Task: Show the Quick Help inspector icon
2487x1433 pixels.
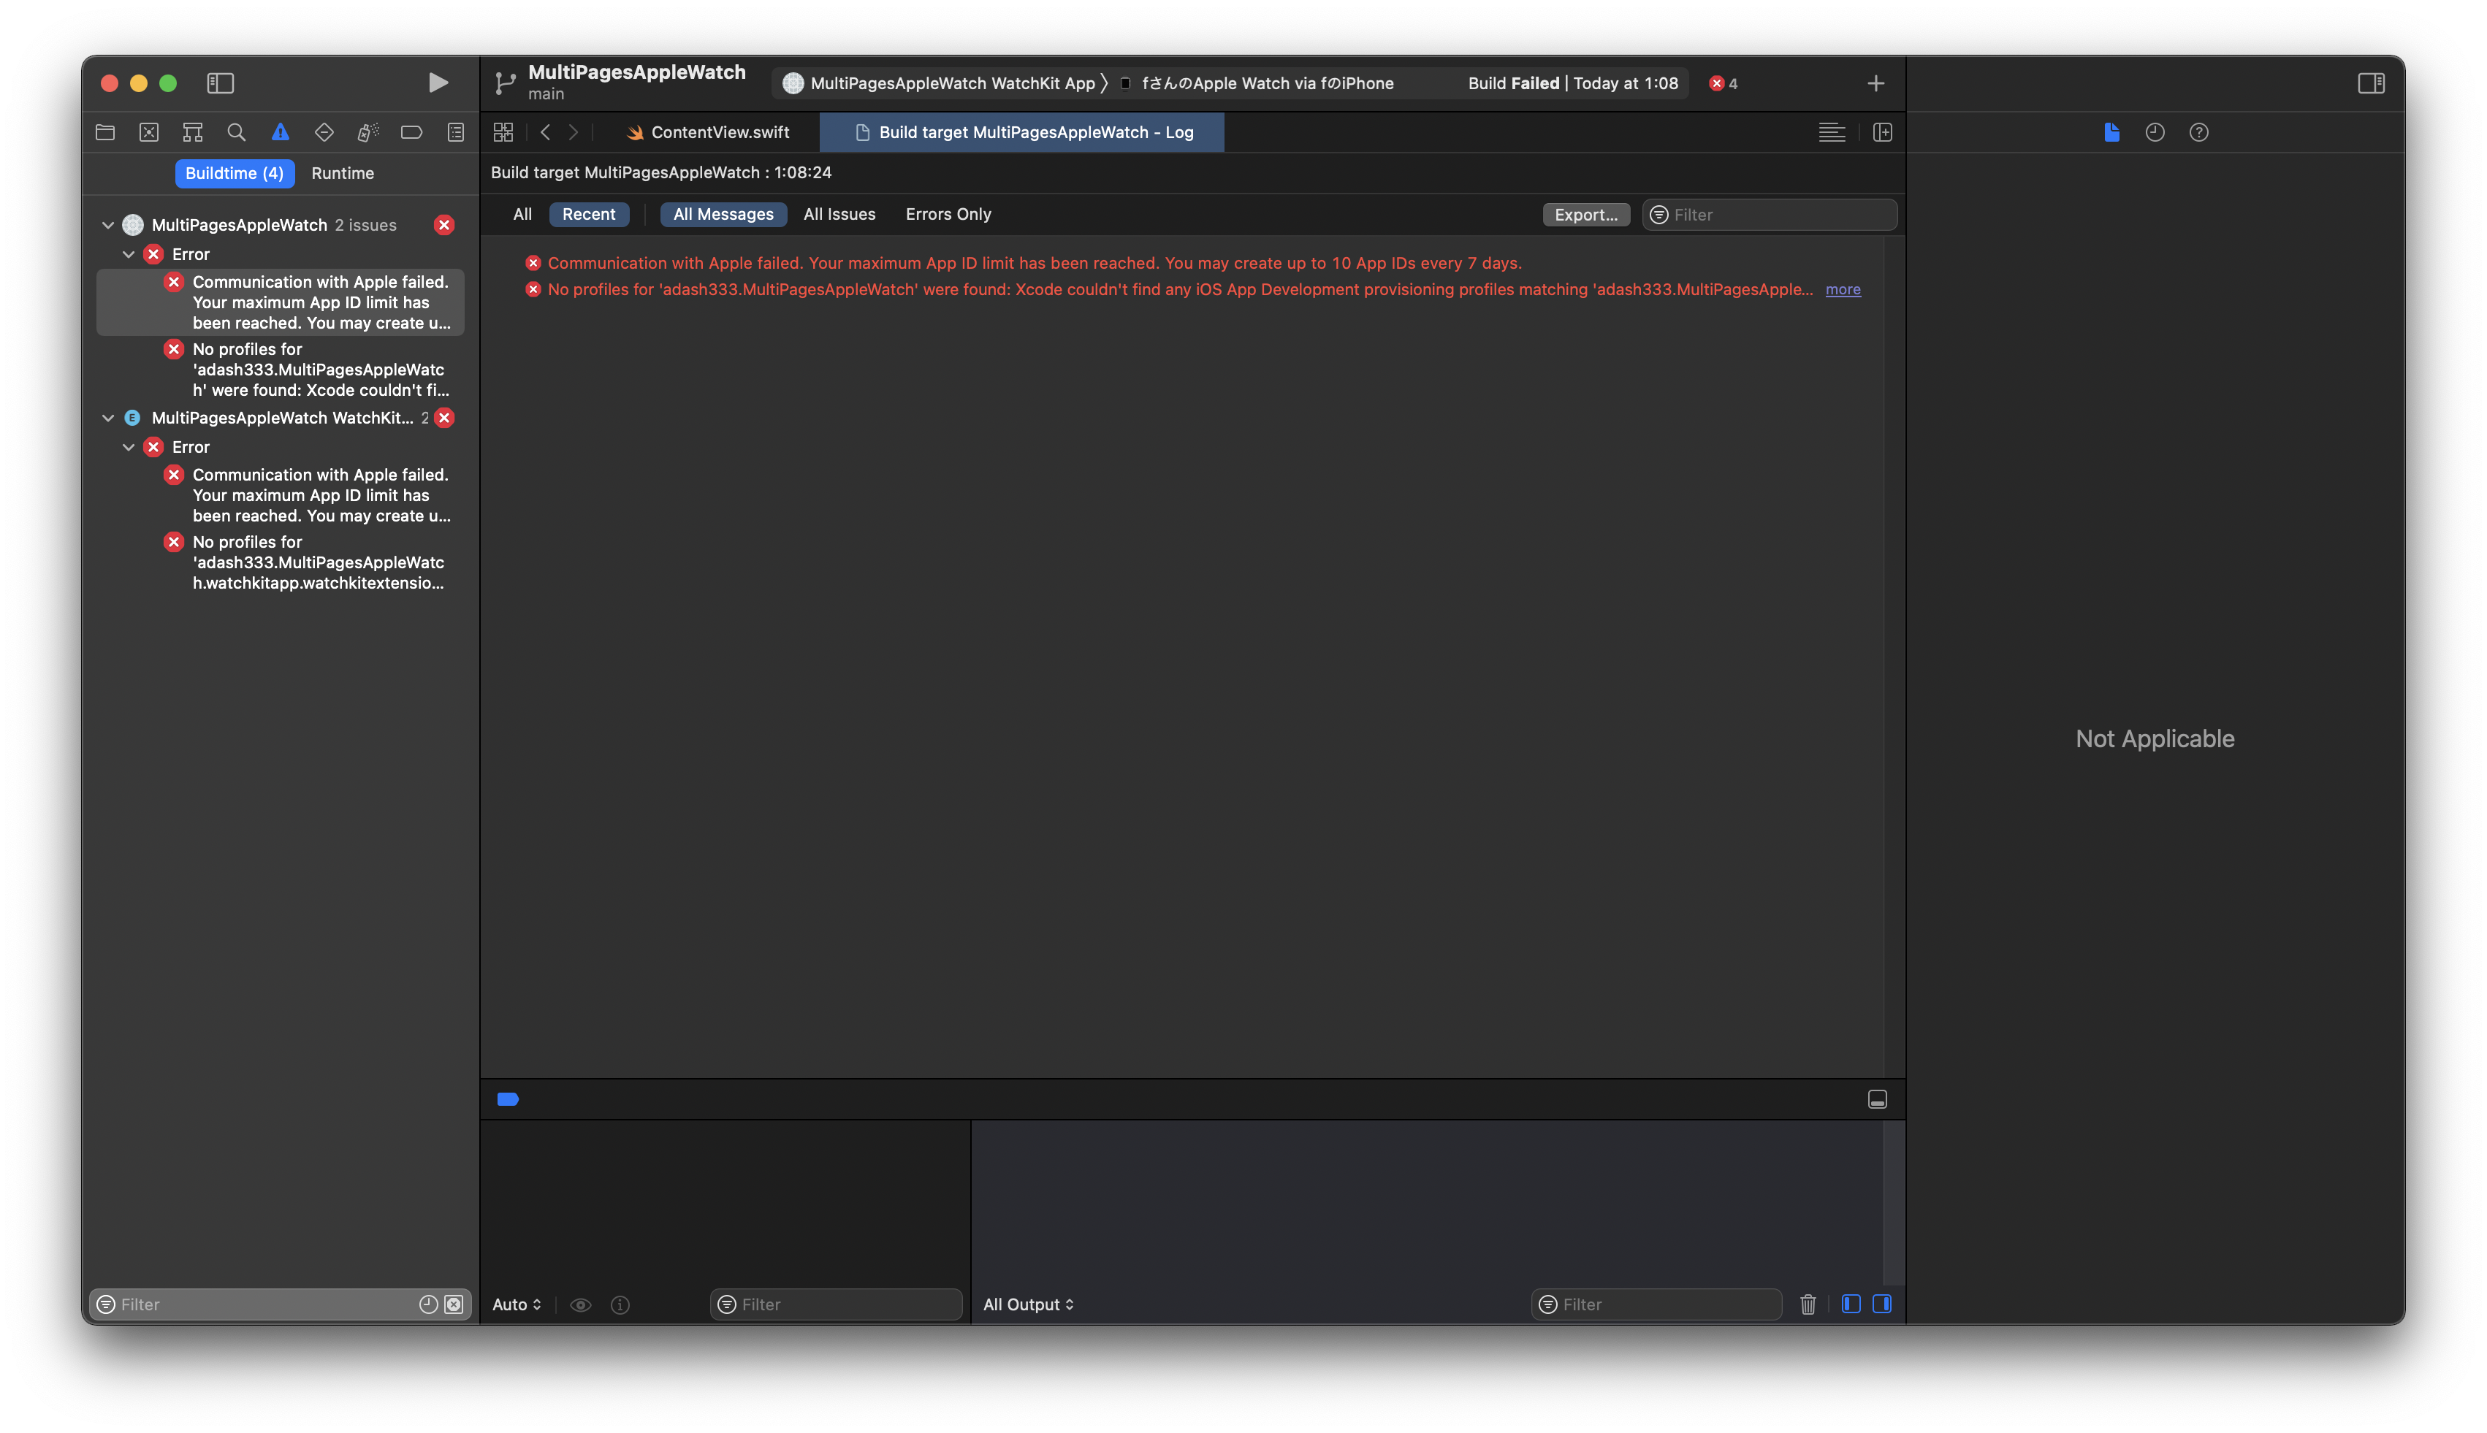Action: point(2198,132)
